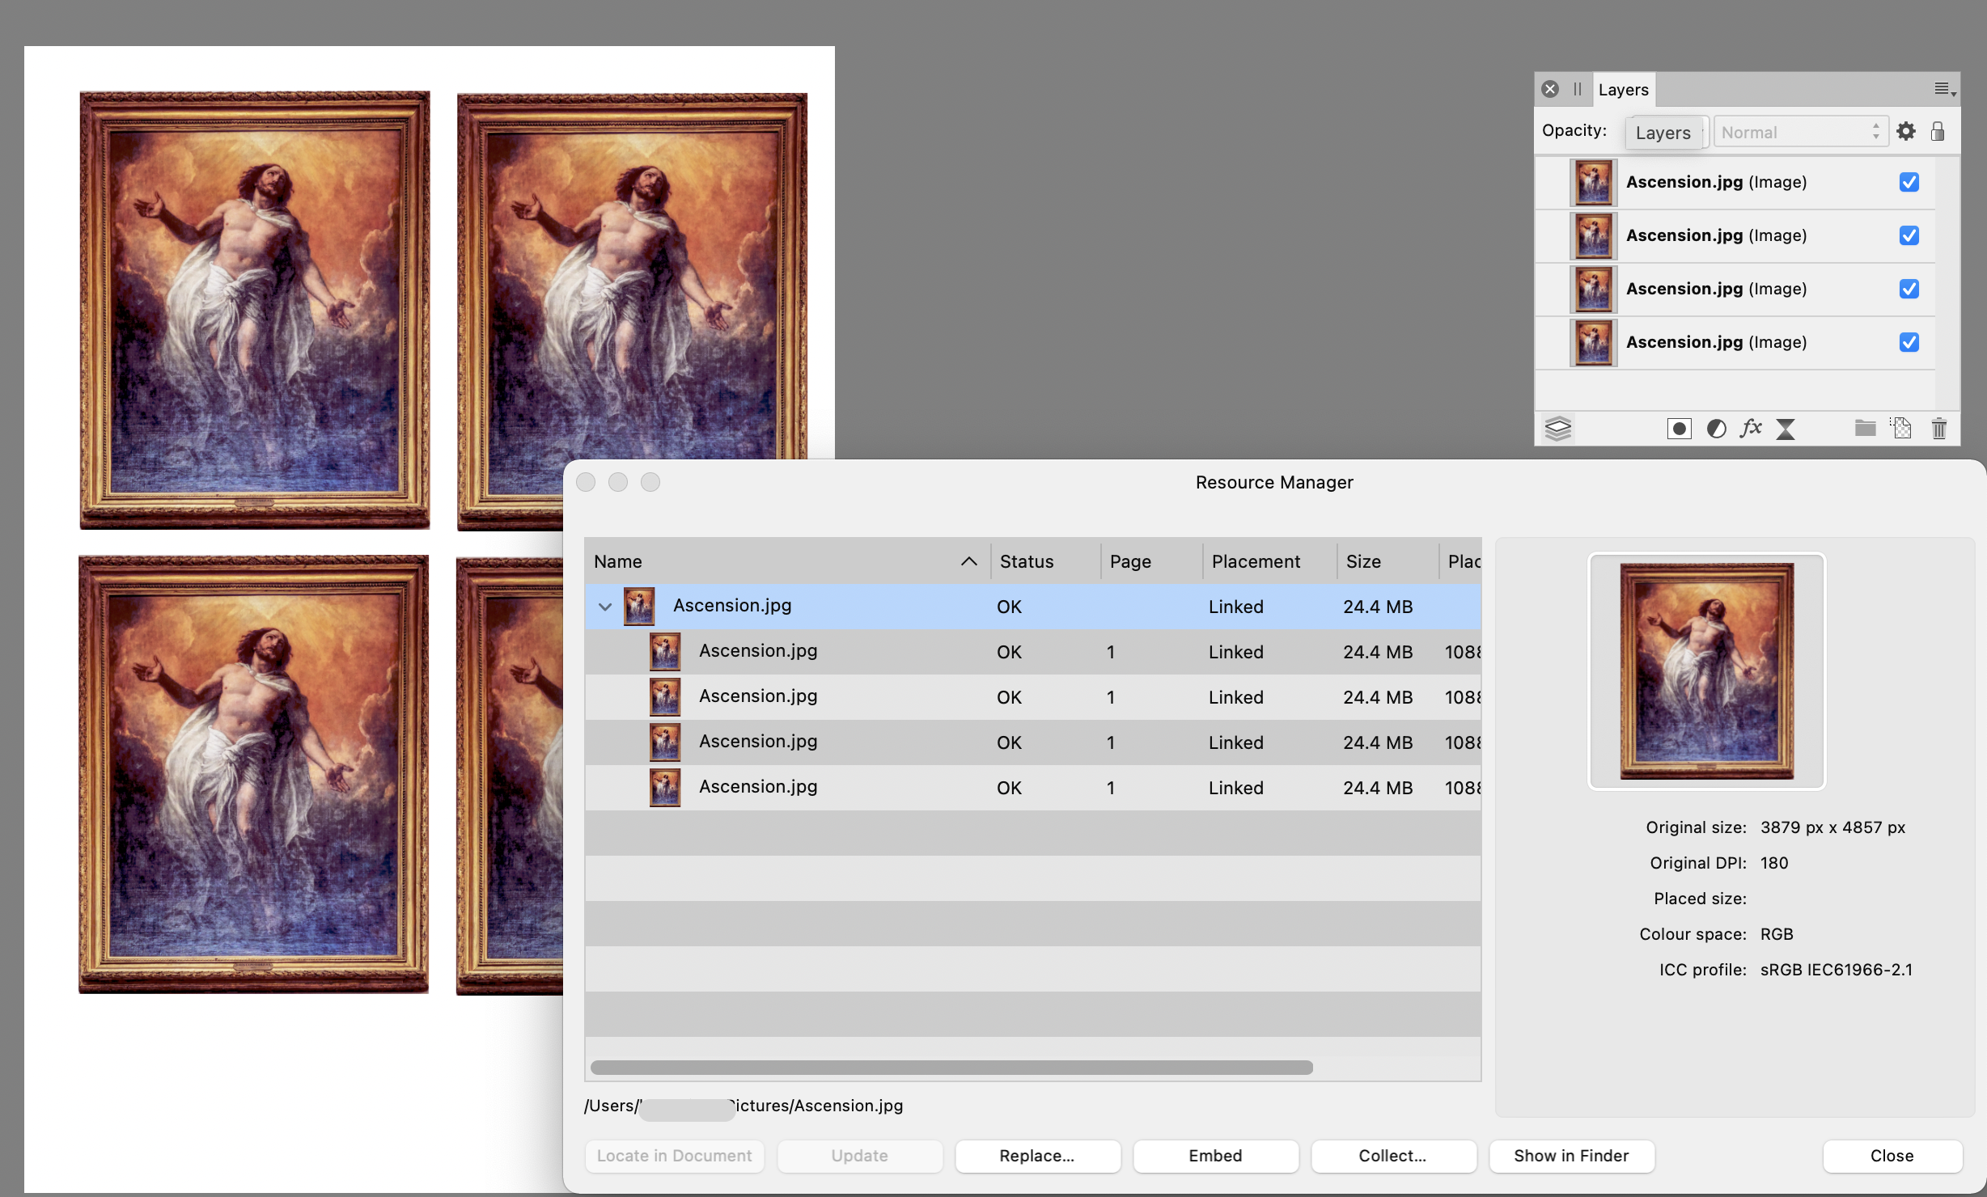The width and height of the screenshot is (1987, 1197).
Task: Click the Embed button
Action: tap(1215, 1156)
